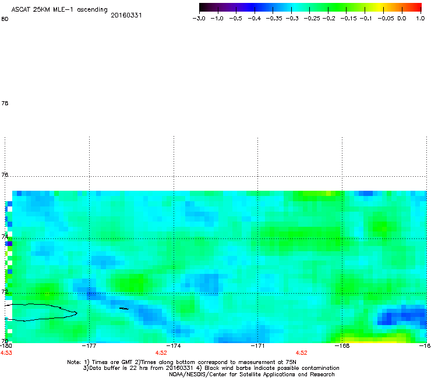Click the longitude label -177

[x=89, y=345]
